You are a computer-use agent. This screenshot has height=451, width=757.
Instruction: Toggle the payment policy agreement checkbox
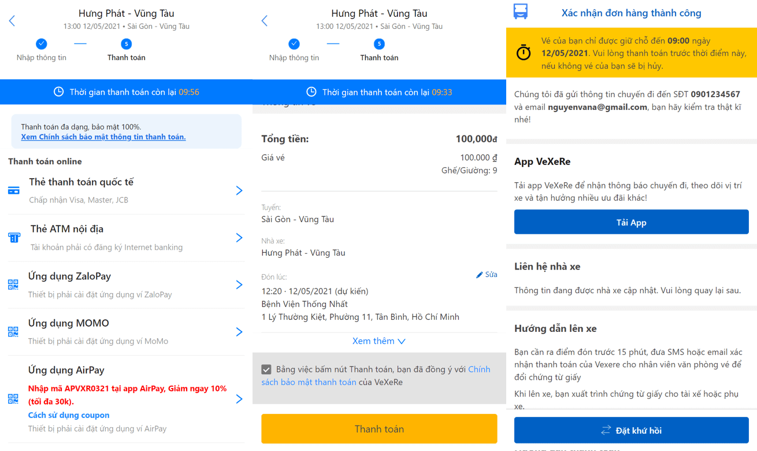tap(266, 369)
